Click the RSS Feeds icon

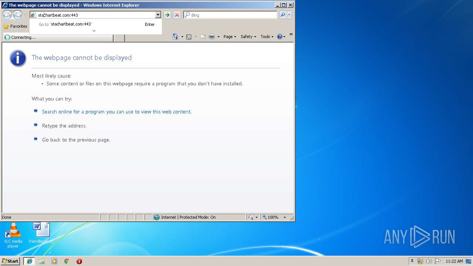189,37
